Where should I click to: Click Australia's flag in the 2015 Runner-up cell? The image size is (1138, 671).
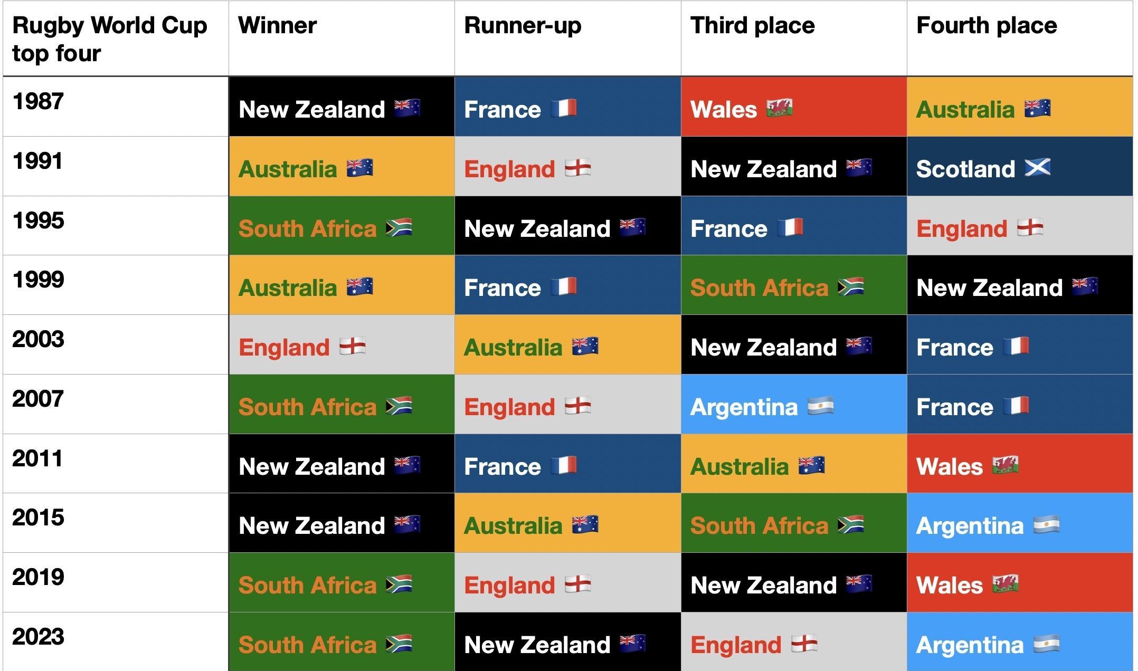[x=585, y=525]
